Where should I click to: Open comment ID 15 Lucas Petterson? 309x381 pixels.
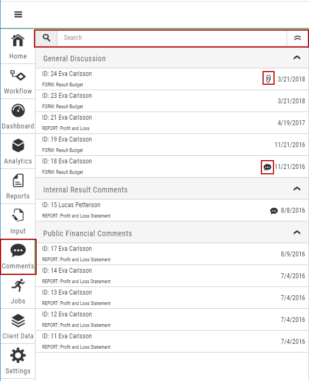pos(172,210)
